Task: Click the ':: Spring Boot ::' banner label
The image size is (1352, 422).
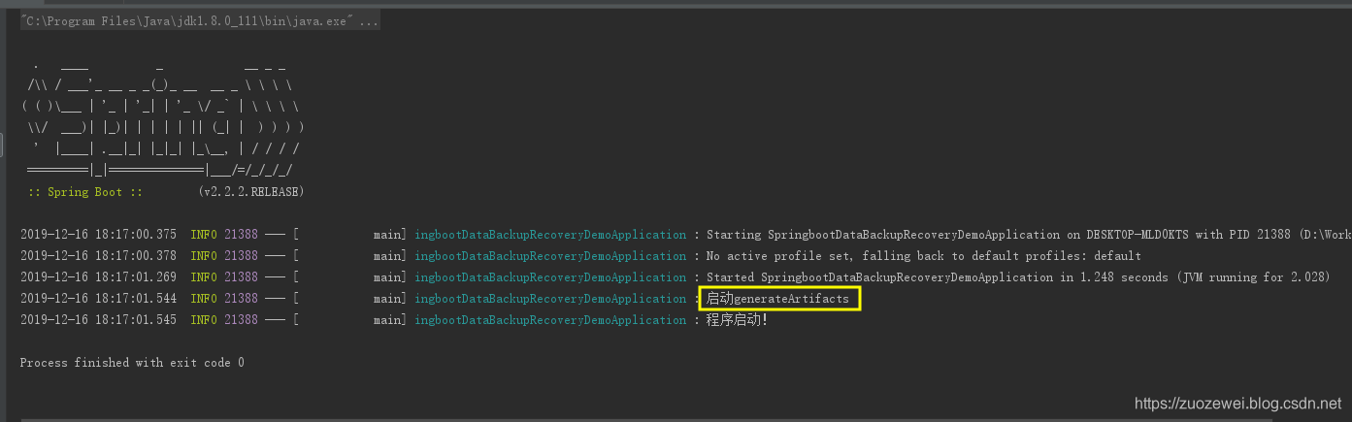Action: [x=85, y=192]
